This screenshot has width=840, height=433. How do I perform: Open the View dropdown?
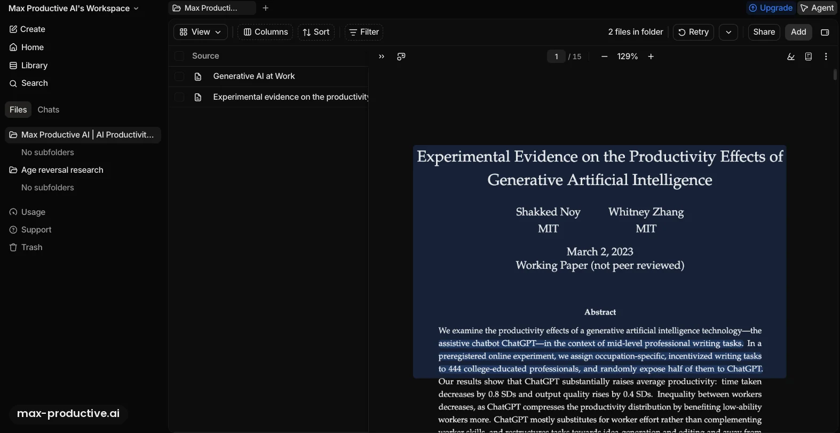[x=201, y=32]
